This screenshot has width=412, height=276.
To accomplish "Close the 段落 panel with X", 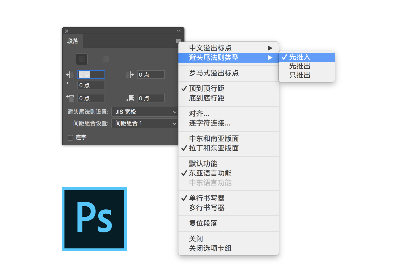I will pos(67,31).
